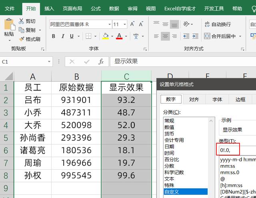Switch to 数据 (Data) tab
The image size is (256, 198).
coord(114,8)
